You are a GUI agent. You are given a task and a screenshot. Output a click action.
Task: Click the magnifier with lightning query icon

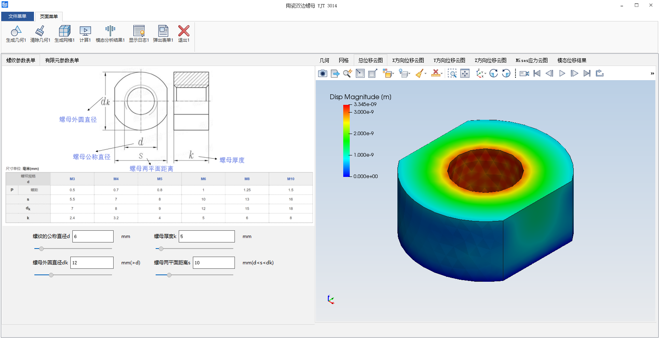[347, 73]
